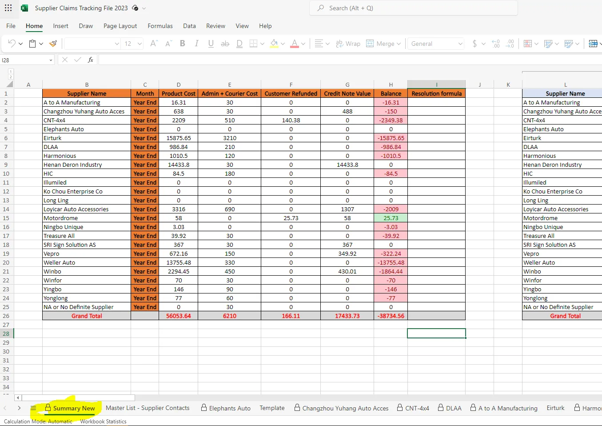This screenshot has width=602, height=426.
Task: Increase decimal places
Action: tap(496, 44)
